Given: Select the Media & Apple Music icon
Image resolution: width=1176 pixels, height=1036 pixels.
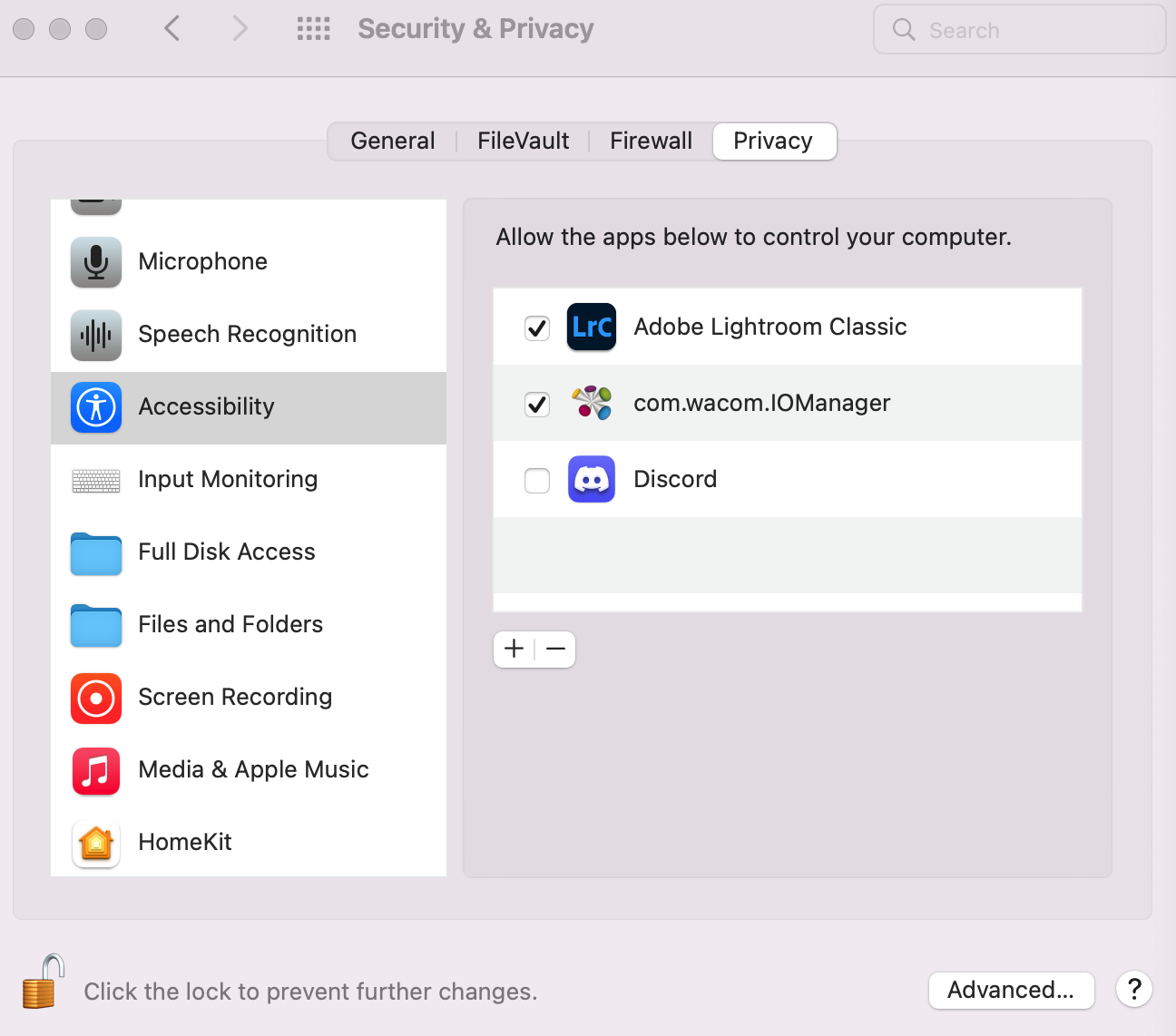Looking at the screenshot, I should (x=96, y=770).
